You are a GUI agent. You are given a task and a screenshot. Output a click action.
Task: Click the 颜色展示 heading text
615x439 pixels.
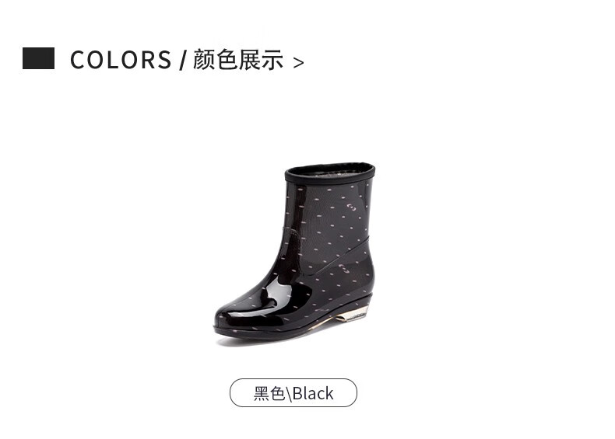tap(238, 60)
